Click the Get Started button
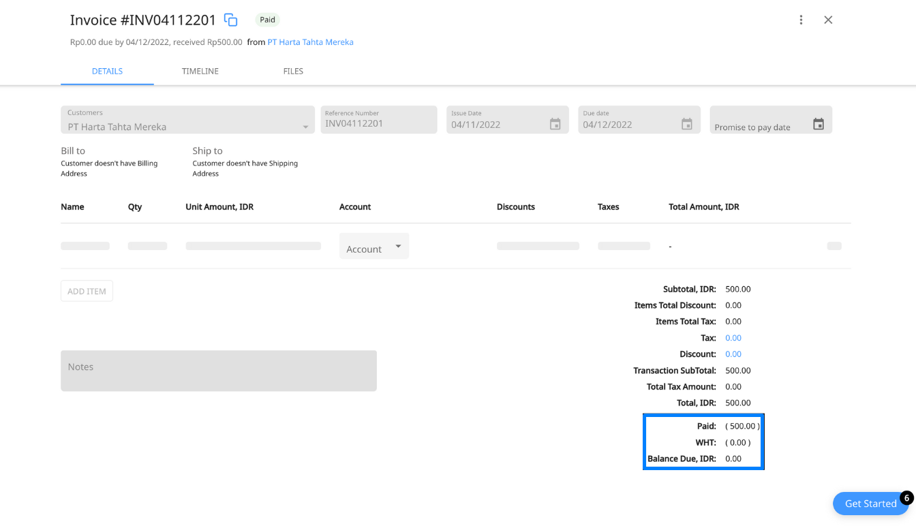916x526 pixels. (x=870, y=504)
